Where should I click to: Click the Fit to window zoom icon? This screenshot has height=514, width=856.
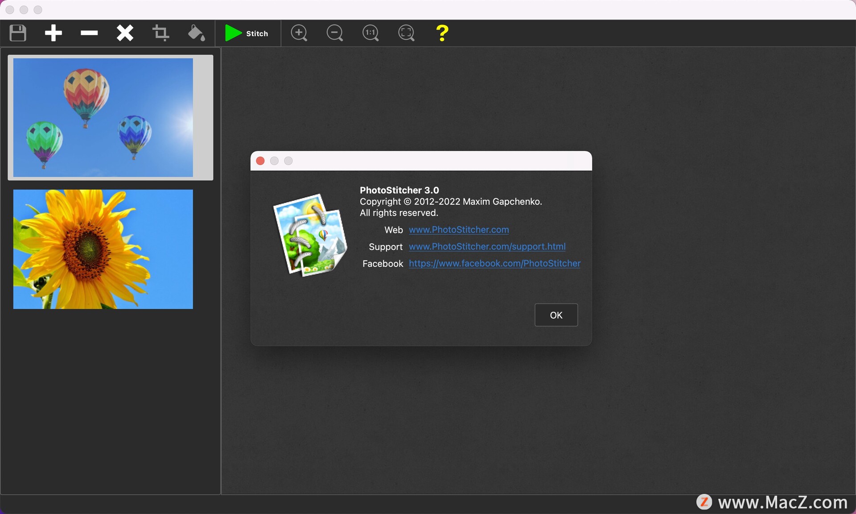click(x=407, y=33)
